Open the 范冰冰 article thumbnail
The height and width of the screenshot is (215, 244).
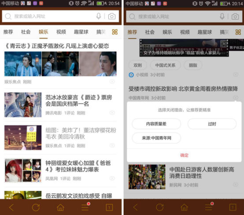pos(23,104)
